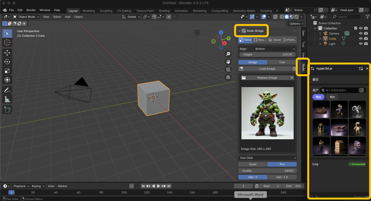
Task: Click frame 1 marker on timeline
Action: click(11, 192)
